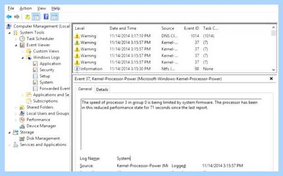Click the event list scroll down arrow
Viewport: 283px width, 176px height.
(274, 70)
